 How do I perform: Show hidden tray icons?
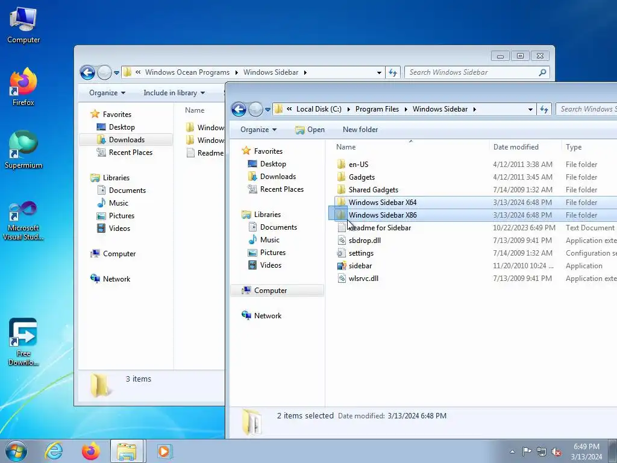[x=512, y=452]
